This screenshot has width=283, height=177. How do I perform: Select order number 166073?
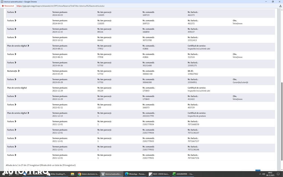pos(146,107)
